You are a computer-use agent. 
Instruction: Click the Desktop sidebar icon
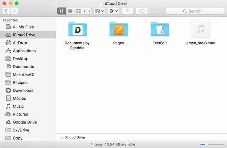pyautogui.click(x=8, y=59)
